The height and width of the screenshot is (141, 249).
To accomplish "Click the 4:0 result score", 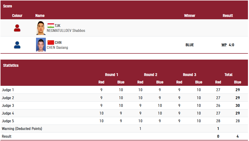I will pos(231,45).
